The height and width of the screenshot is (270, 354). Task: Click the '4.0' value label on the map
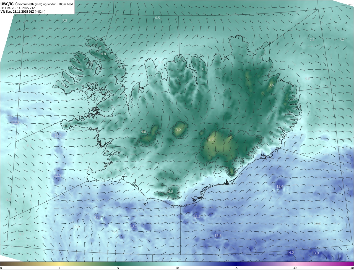coord(144,132)
